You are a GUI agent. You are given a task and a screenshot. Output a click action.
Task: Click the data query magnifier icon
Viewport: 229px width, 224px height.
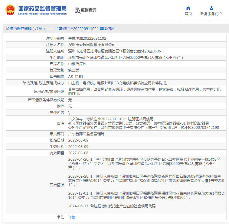coord(77,10)
